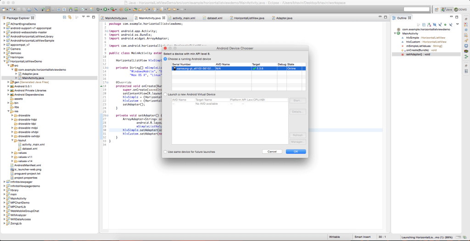Toggle Sort icon in Outline toolbar
The image size is (470, 241).
pyautogui.click(x=429, y=25)
